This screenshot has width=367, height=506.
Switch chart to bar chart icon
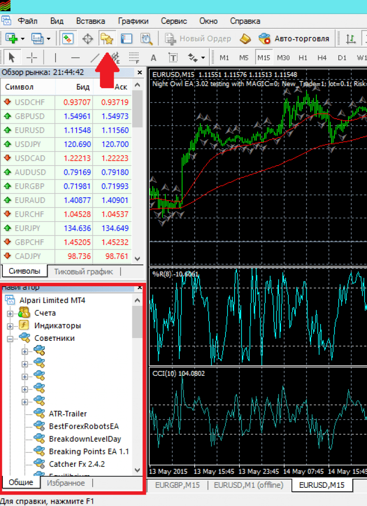click(351, 39)
